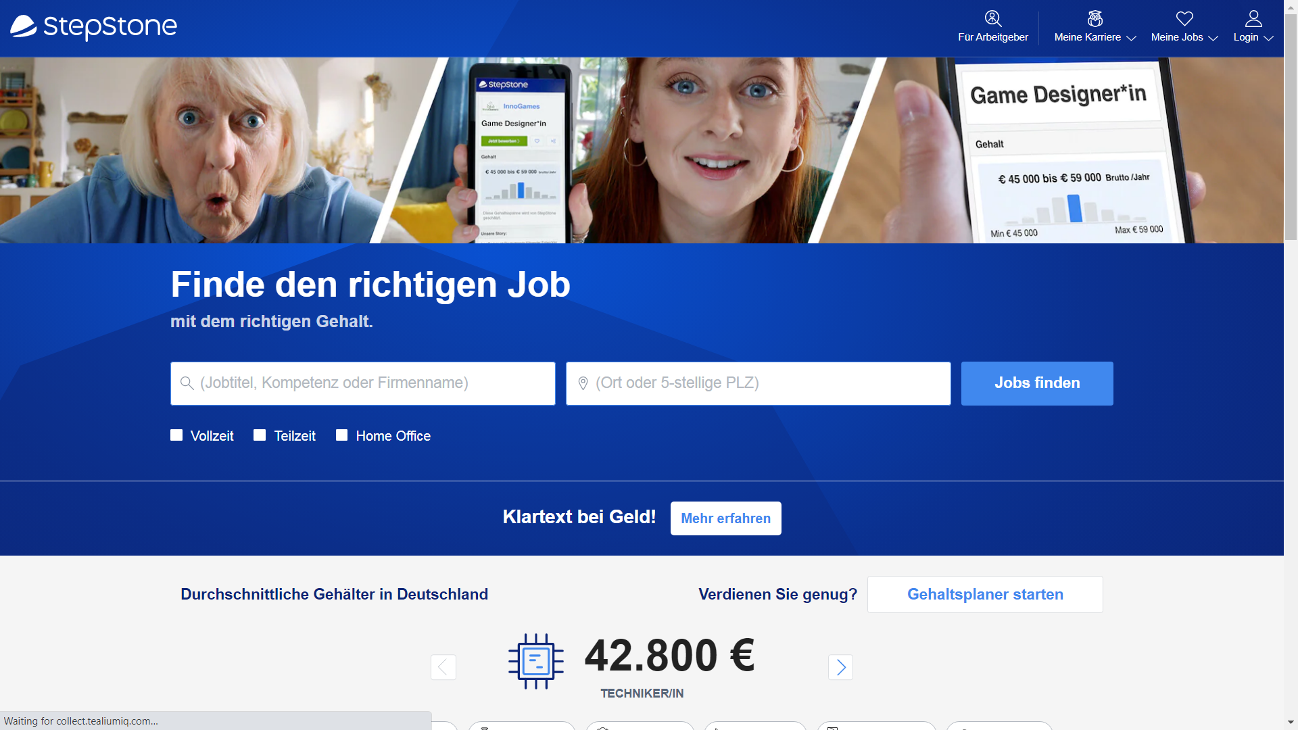This screenshot has width=1298, height=730.
Task: Click the Meine Karriere owl icon
Action: click(x=1095, y=18)
